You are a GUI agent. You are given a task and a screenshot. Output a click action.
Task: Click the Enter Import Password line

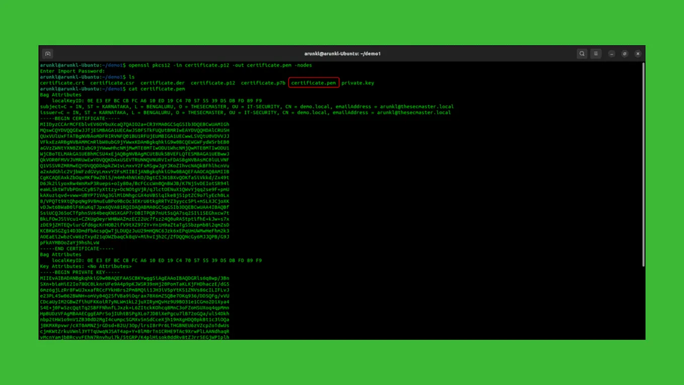(x=72, y=71)
